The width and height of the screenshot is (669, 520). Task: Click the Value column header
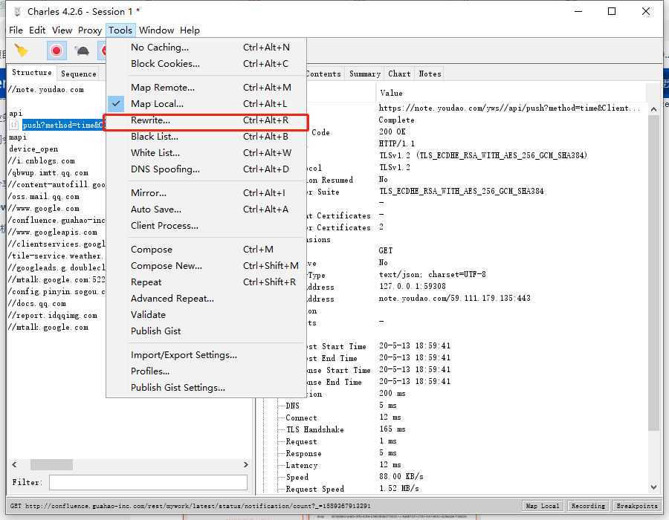coord(511,93)
